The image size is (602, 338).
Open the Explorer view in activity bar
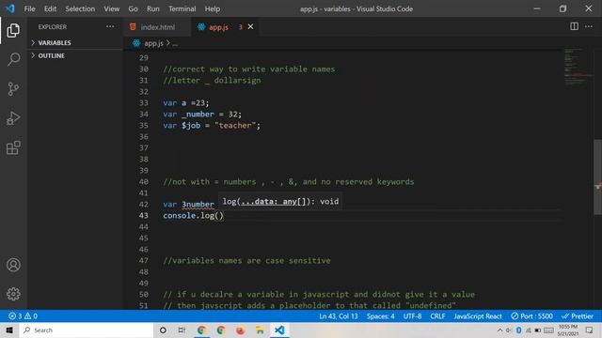pos(13,31)
